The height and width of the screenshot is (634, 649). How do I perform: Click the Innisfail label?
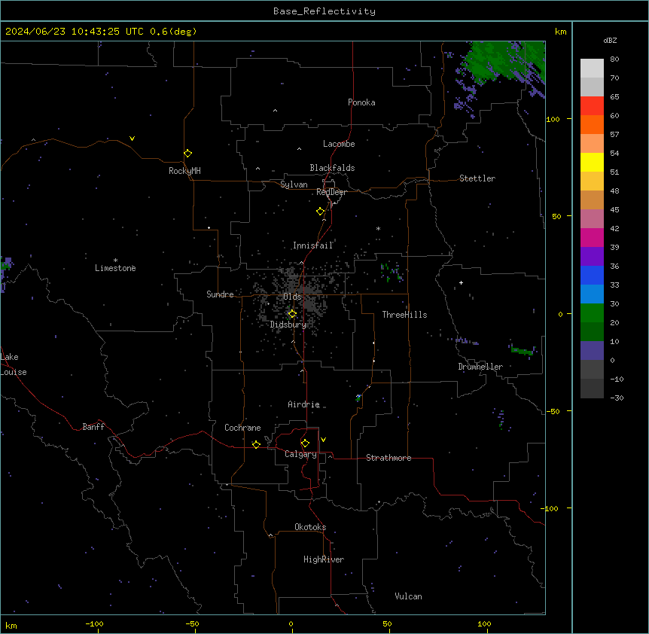tap(313, 245)
